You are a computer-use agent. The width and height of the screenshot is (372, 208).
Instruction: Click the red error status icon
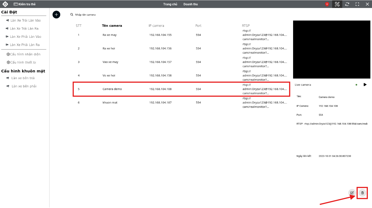(327, 4)
